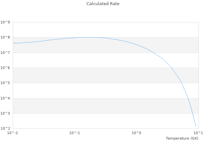The image size is (205, 154).
Task: Click the 10^7 y-axis tick label
Action: [x=5, y=53]
